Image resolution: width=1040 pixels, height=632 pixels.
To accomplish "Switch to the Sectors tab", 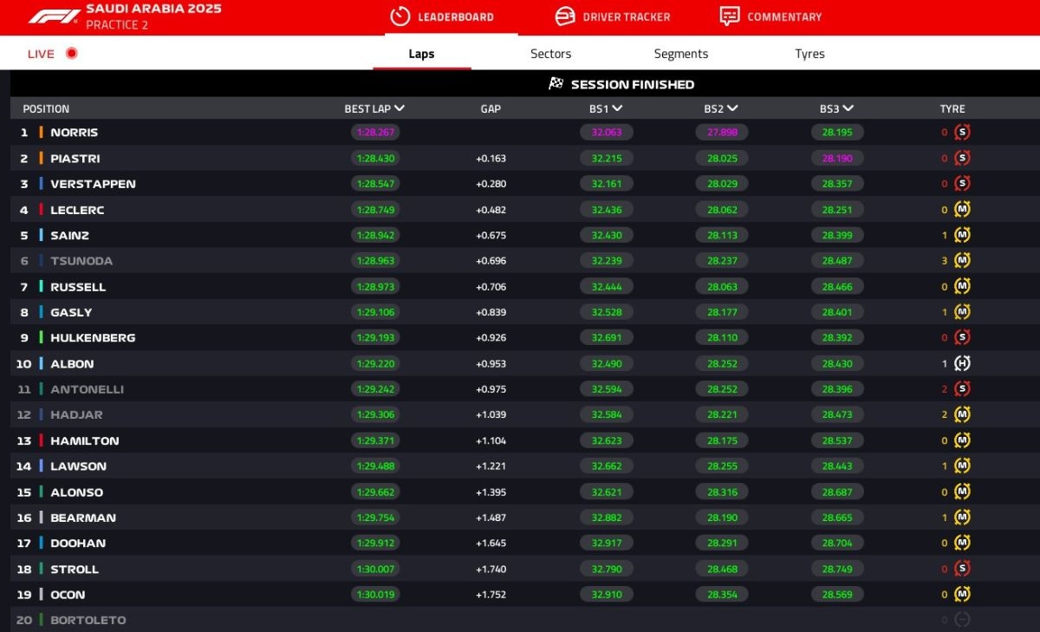I will (550, 54).
